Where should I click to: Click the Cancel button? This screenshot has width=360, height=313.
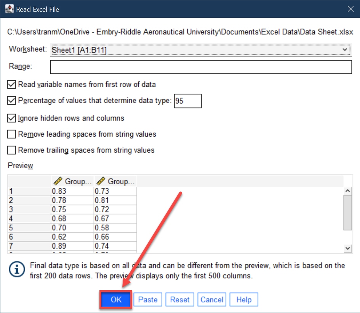212,299
